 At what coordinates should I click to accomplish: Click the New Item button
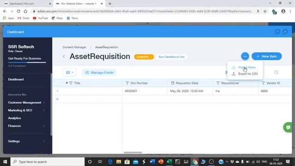pos(266,56)
